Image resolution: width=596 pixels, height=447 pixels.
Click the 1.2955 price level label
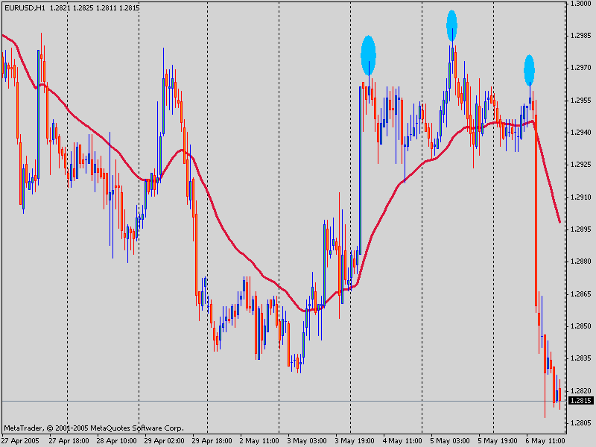[581, 101]
